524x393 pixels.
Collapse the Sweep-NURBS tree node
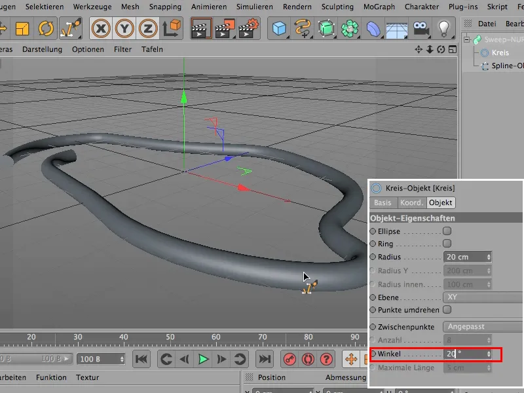pos(467,39)
